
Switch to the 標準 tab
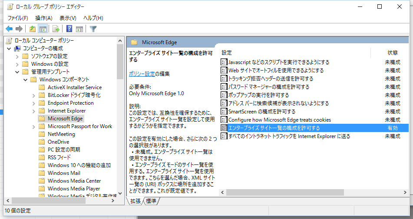pos(151,201)
